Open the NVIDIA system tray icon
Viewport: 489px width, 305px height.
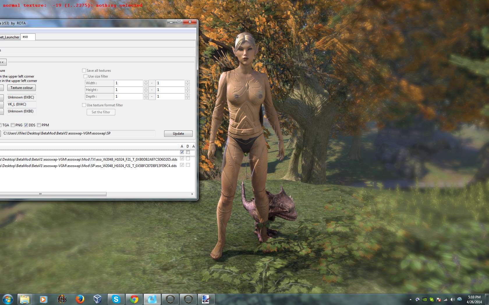425,299
